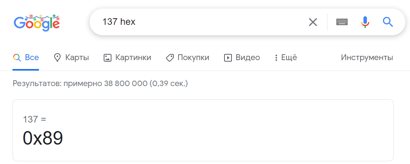This screenshot has height=164, width=410.
Task: Click into the search field containing "137 hex"
Action: pos(195,22)
